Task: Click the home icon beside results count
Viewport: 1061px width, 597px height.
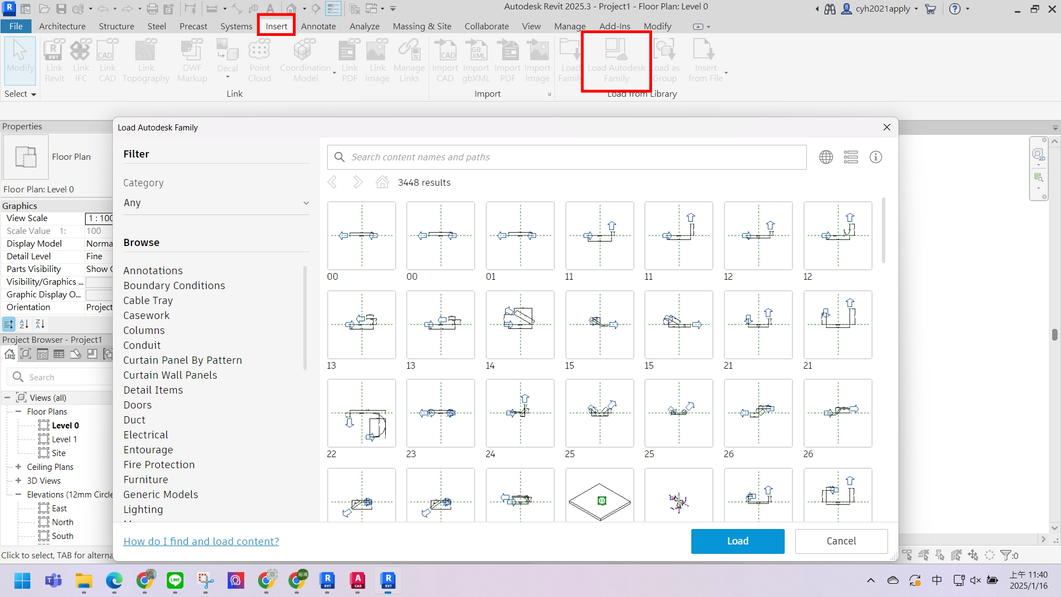Action: pos(382,182)
